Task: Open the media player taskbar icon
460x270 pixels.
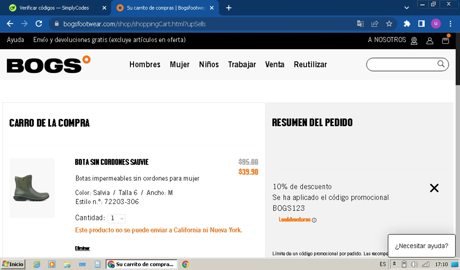Action: pyautogui.click(x=52, y=264)
